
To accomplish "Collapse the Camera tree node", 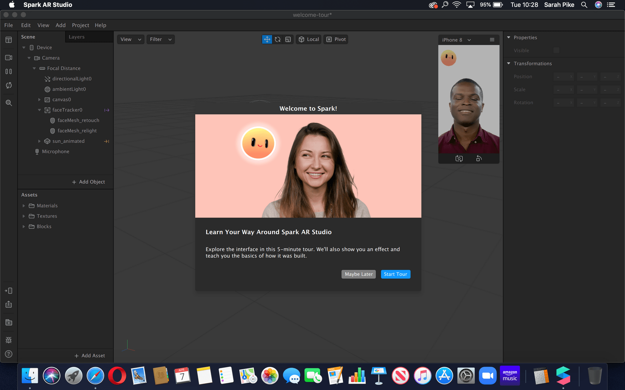I will 29,58.
